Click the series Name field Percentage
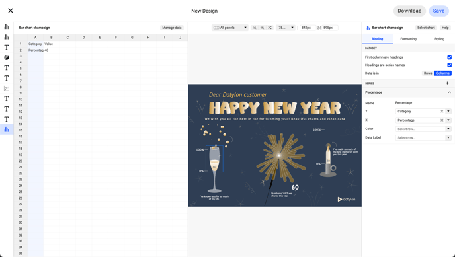Screen dimensions: 455x257 tap(403, 103)
